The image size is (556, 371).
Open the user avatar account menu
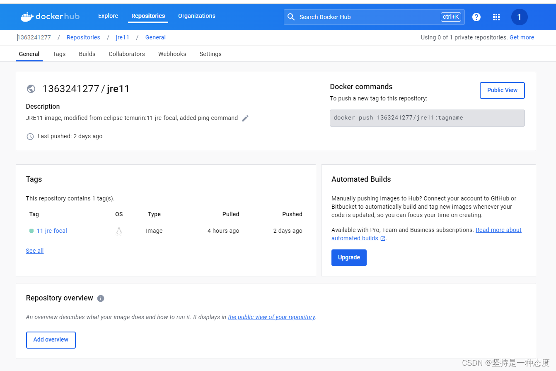(x=519, y=17)
